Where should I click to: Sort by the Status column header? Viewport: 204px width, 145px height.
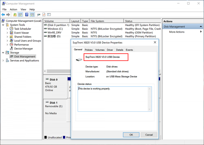[142, 21]
